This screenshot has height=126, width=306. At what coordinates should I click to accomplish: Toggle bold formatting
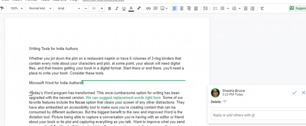pyautogui.click(x=110, y=8)
